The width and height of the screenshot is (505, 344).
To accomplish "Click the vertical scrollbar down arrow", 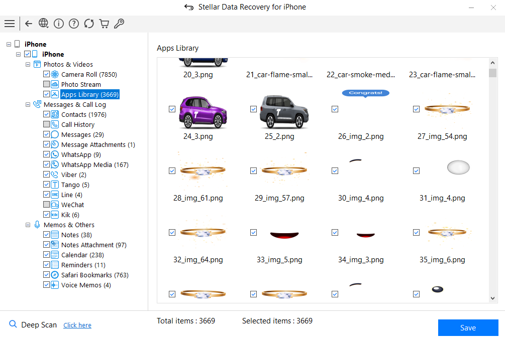I will pos(492,298).
